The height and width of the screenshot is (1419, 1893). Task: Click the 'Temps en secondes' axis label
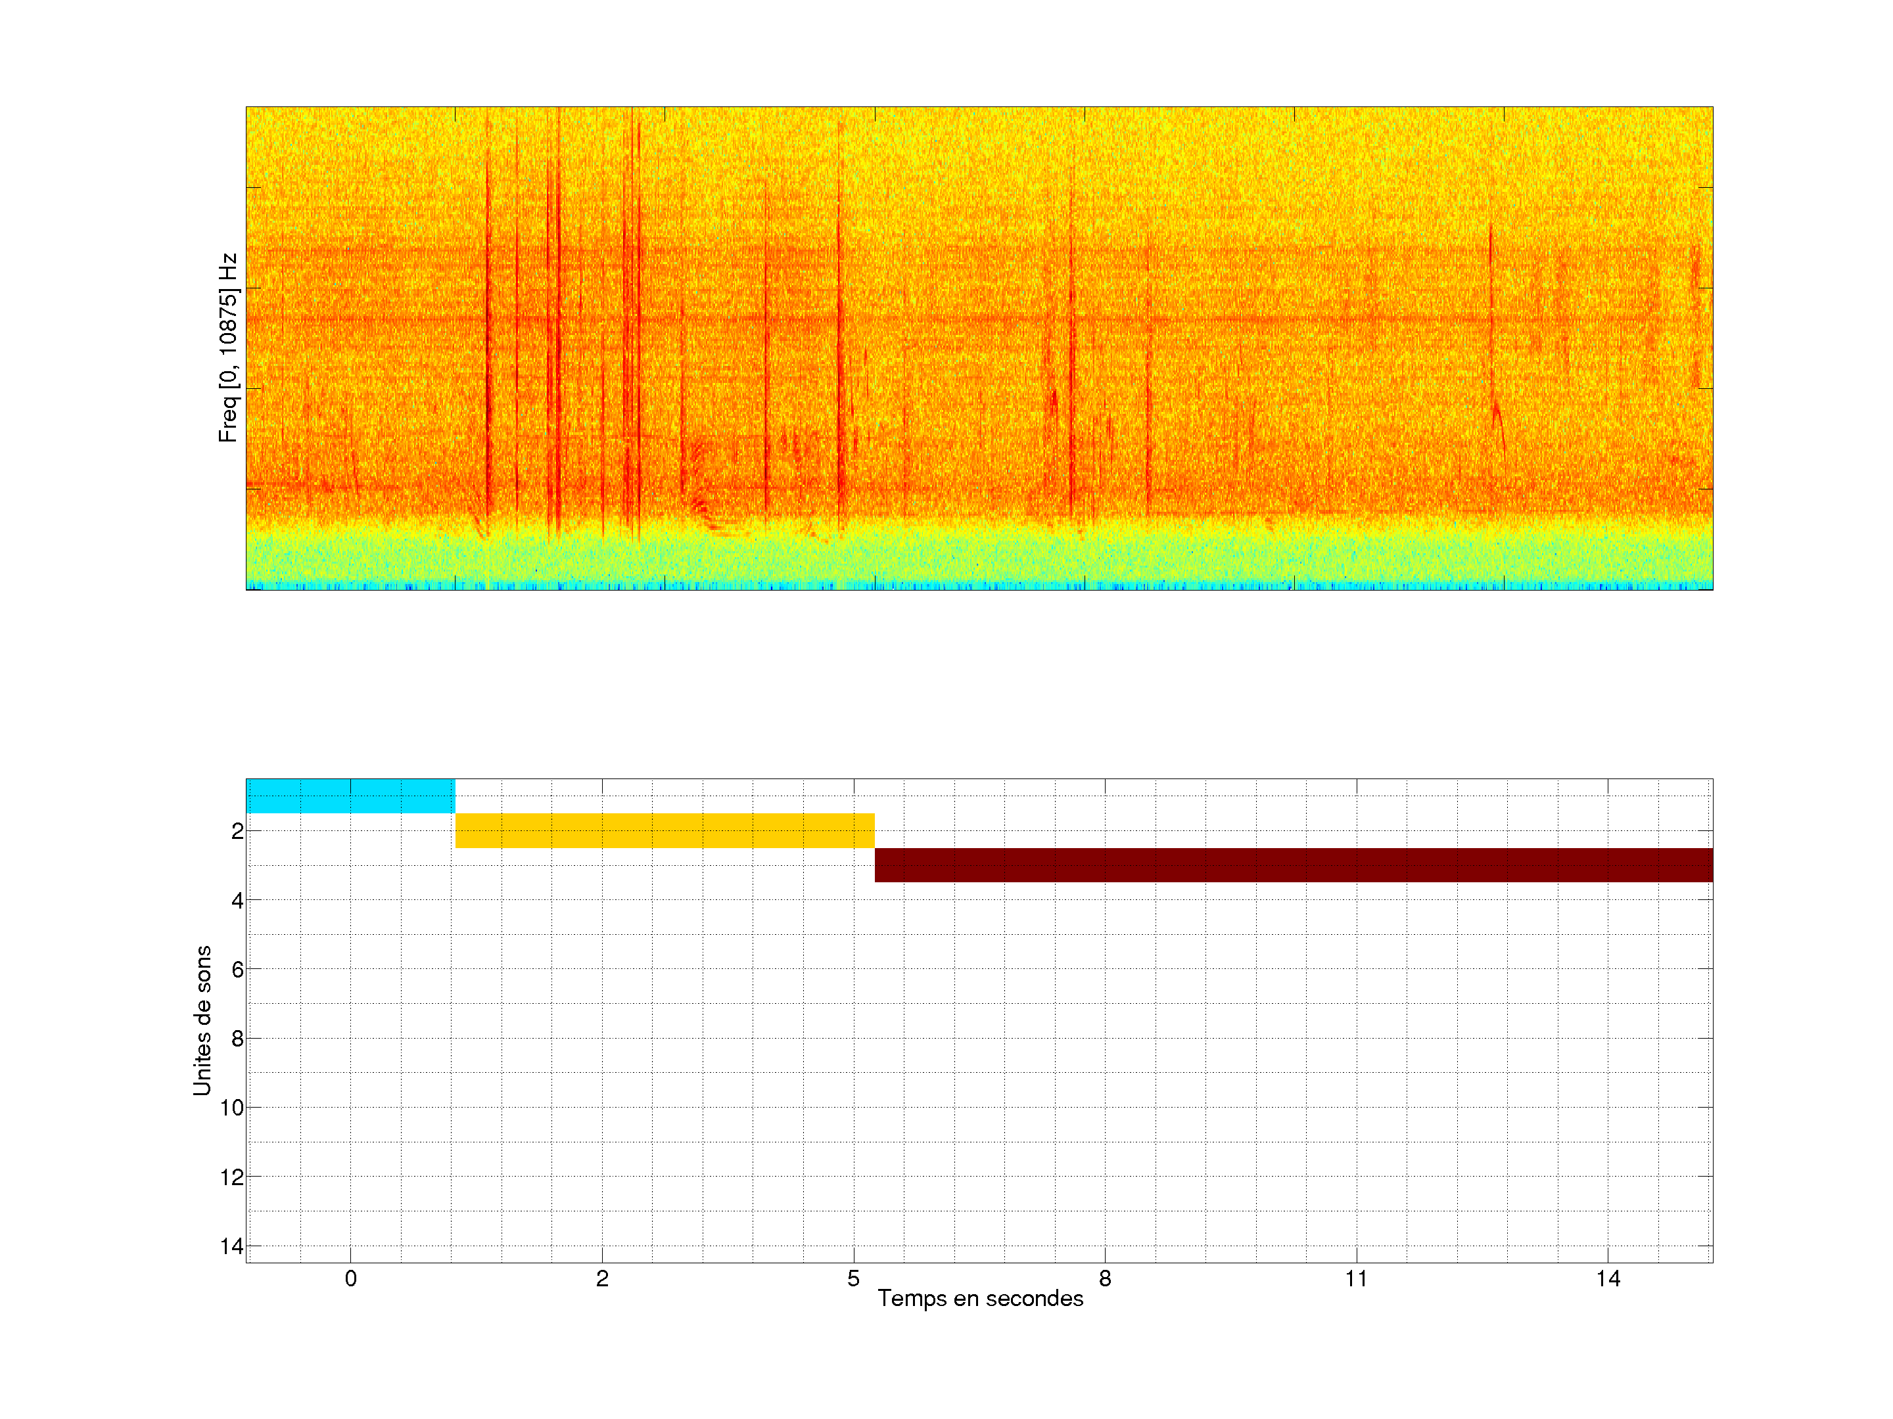click(980, 1298)
